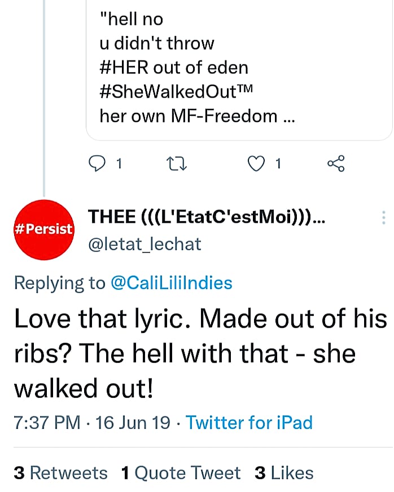Visit the @letat_lechat handle
394x492 pixels.
(x=145, y=244)
